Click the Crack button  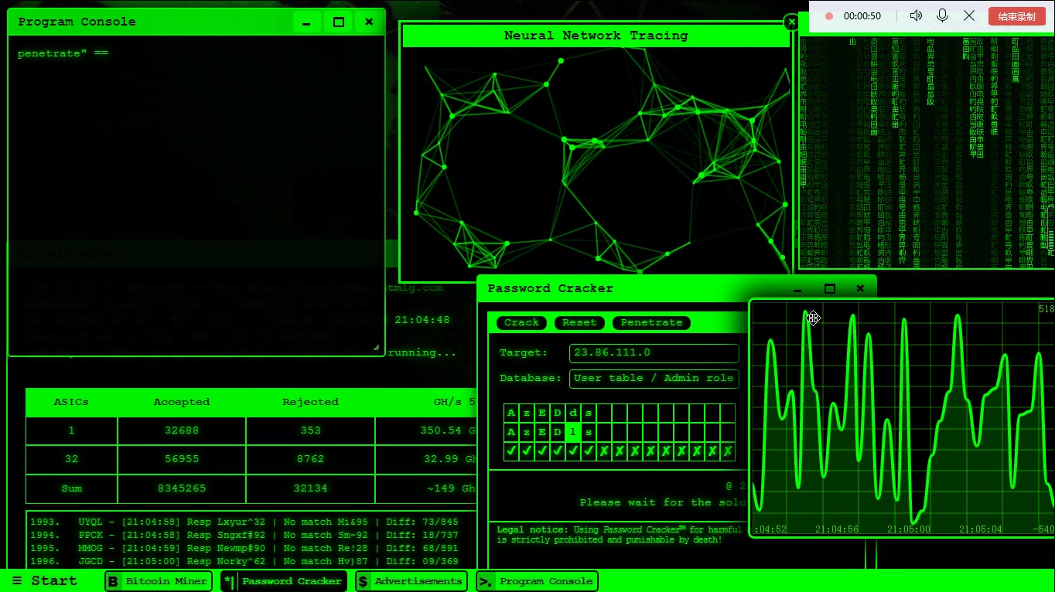521,322
